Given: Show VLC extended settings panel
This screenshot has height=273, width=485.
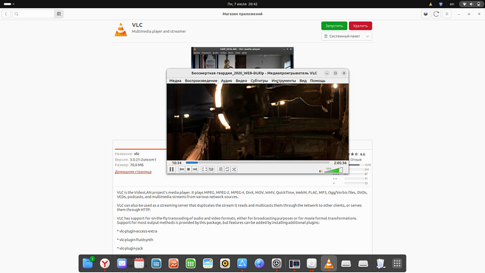Looking at the screenshot, I should coord(212,169).
